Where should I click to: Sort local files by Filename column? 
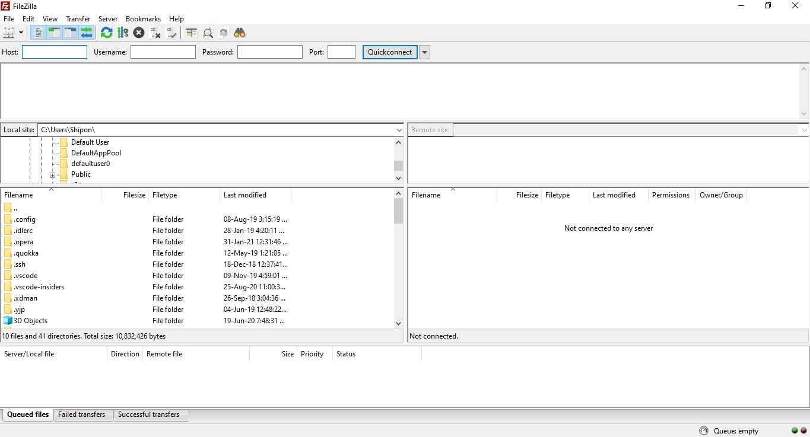51,195
